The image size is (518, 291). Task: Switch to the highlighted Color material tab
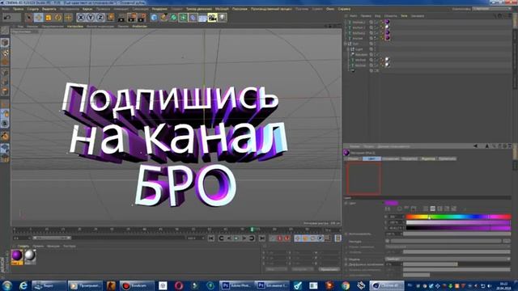point(372,158)
